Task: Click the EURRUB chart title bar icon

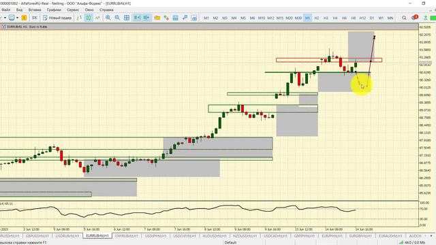Action: coord(3,27)
